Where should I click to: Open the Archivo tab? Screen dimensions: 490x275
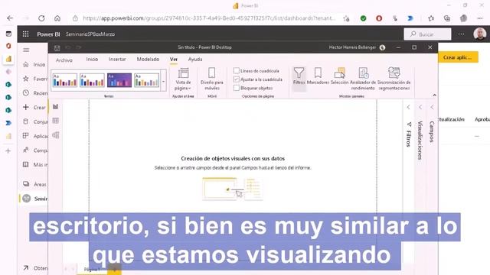coord(64,60)
